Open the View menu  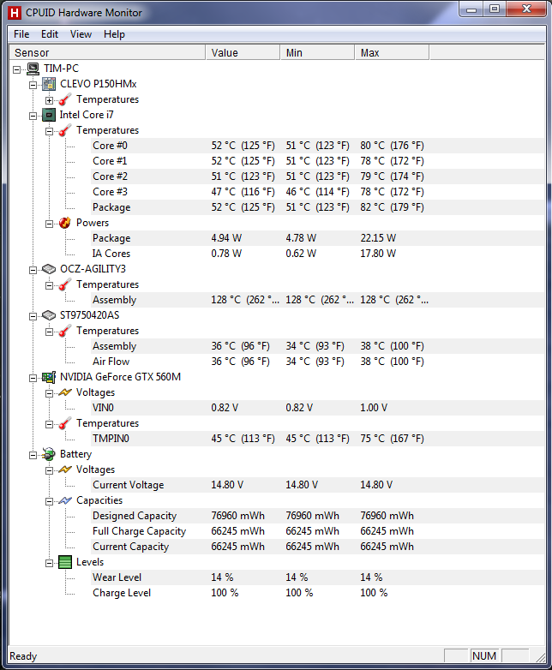pos(81,34)
